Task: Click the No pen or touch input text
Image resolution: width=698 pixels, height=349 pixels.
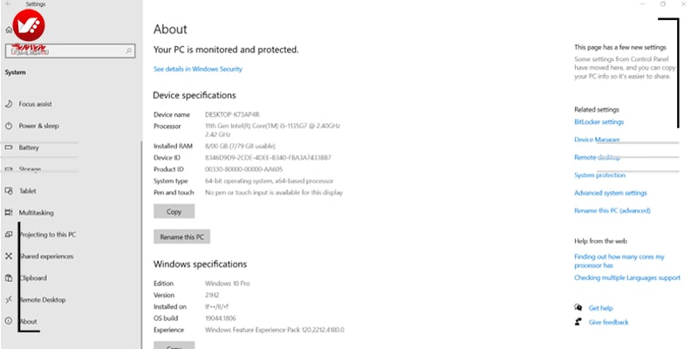Action: (x=274, y=193)
